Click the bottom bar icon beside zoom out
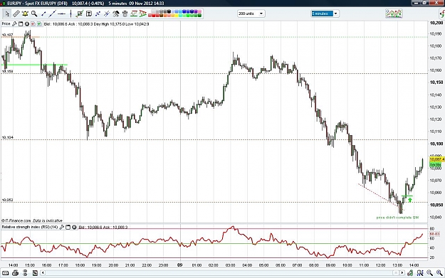445x278 pixels. (420, 273)
